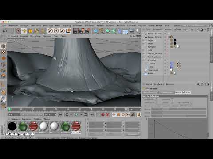Open the floor and environment icon

(126, 31)
